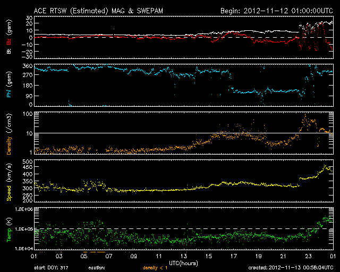340x272 pixels.
Task: Click the 'start DOY: 317' footer text
Action: pyautogui.click(x=51, y=268)
